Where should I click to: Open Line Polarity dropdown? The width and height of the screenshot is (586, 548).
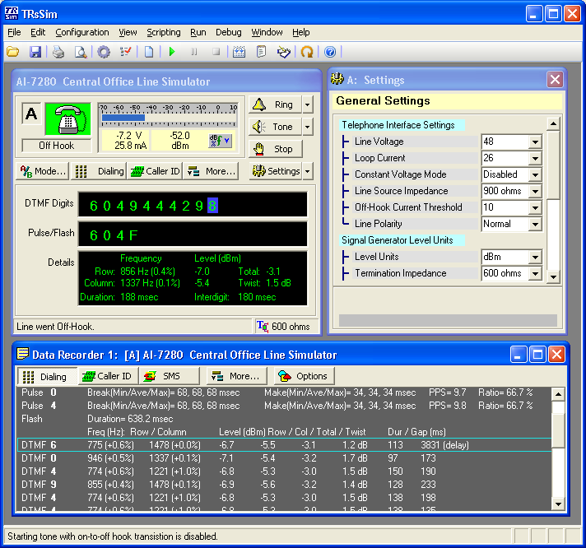[x=536, y=224]
